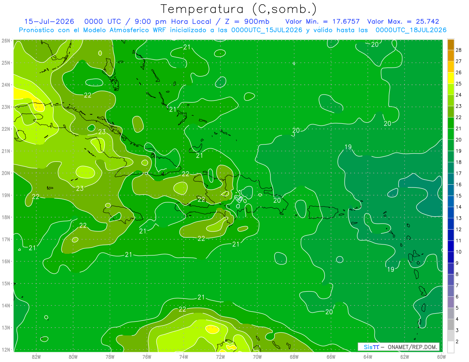This screenshot has height=362, width=469.
Task: Click the title 'Temperatura (C,somb.)'
Action: pos(239,9)
